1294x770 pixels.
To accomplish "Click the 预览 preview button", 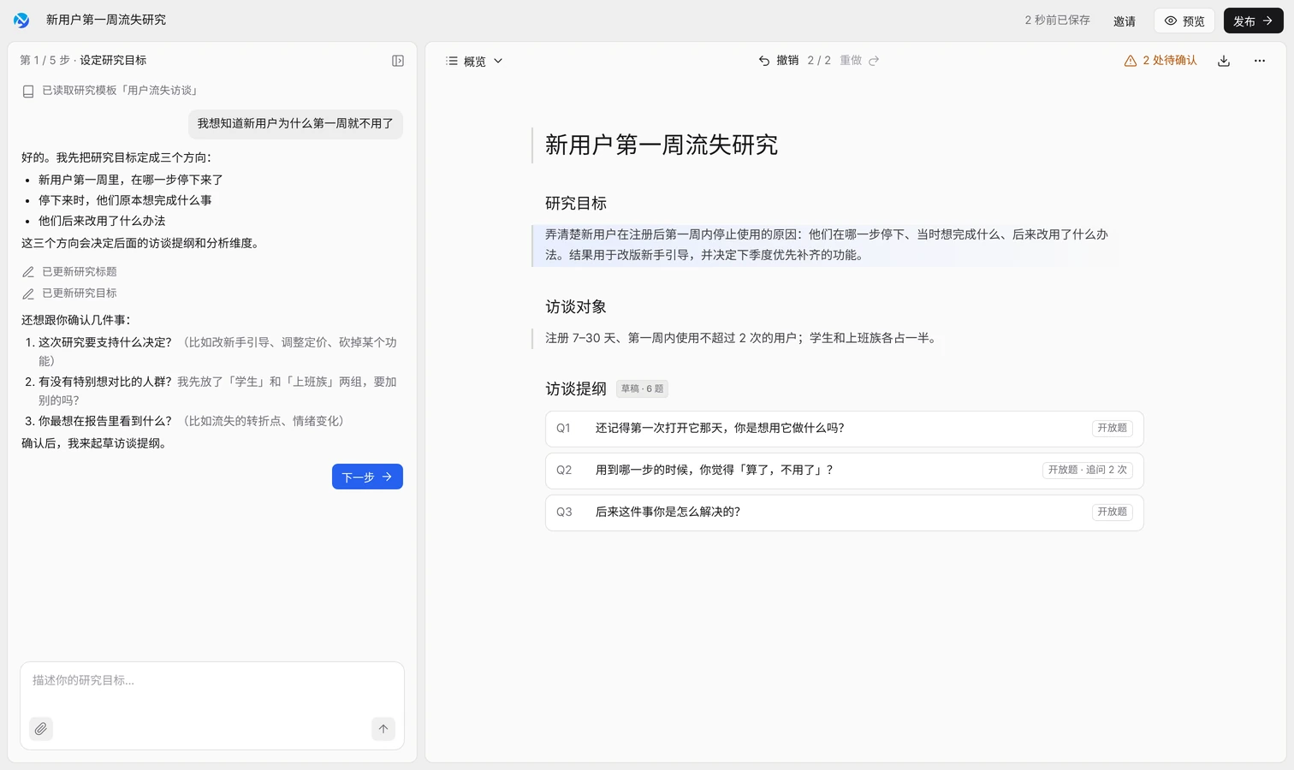I will [1184, 21].
